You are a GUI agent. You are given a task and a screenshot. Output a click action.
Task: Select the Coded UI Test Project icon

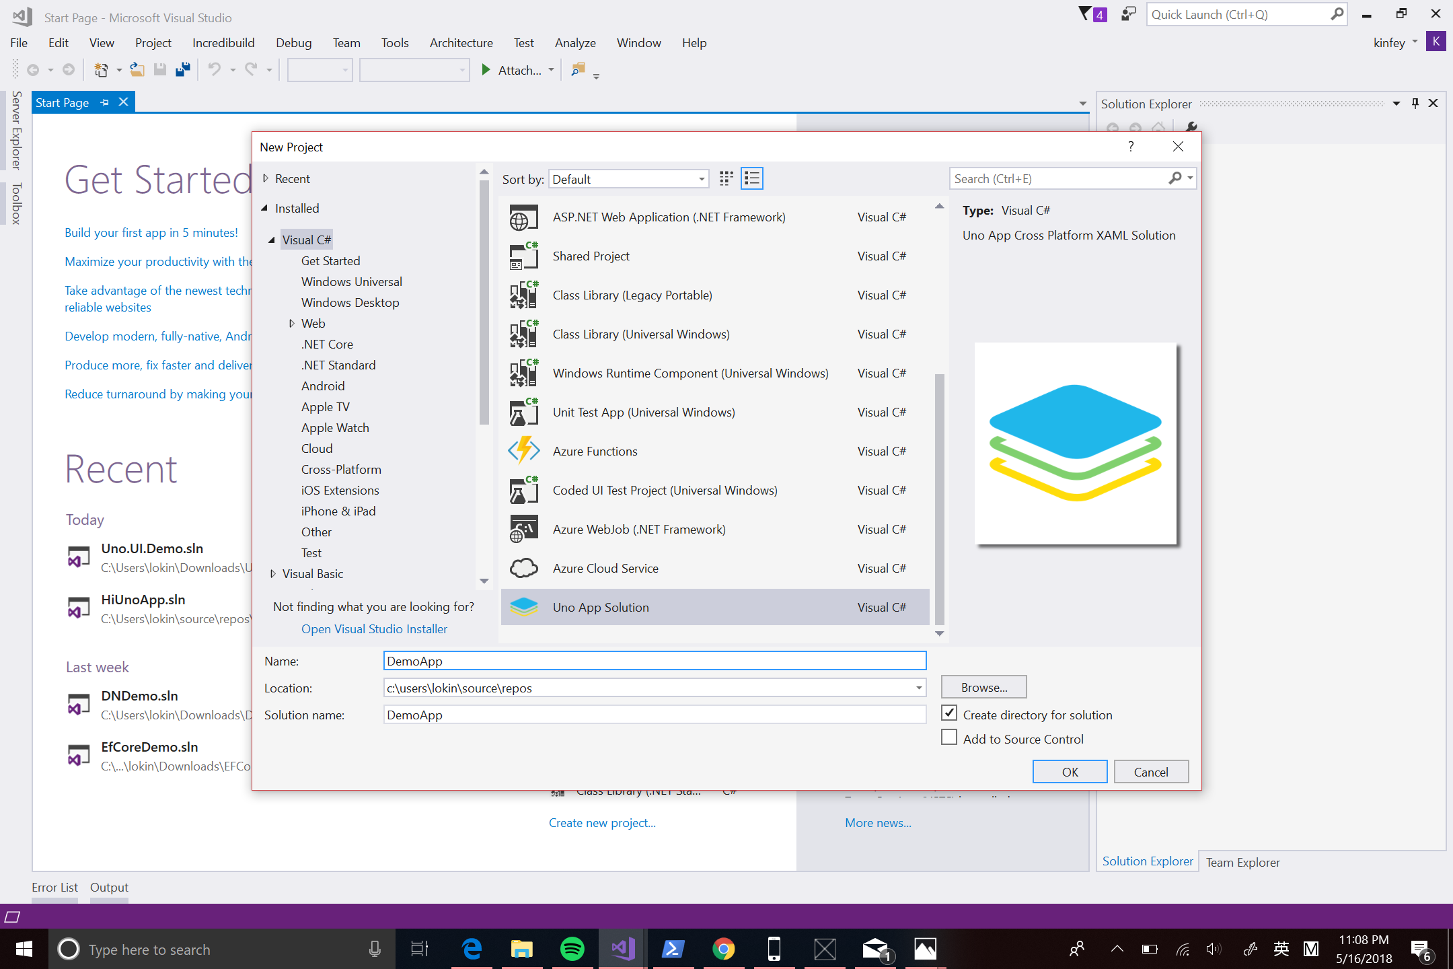(522, 490)
